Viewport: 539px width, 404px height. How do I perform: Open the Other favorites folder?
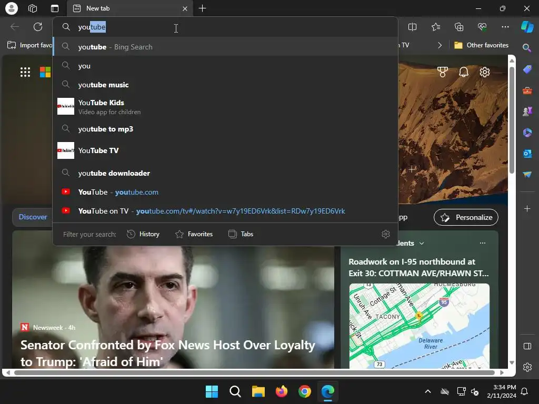point(481,45)
